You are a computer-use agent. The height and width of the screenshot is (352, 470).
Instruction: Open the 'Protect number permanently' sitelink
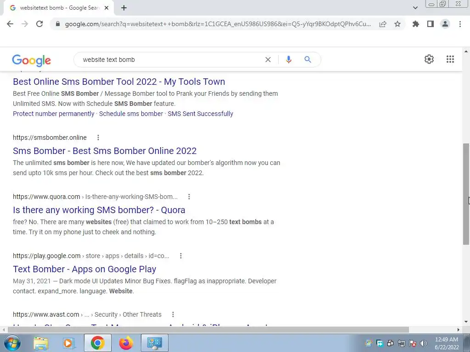(54, 114)
